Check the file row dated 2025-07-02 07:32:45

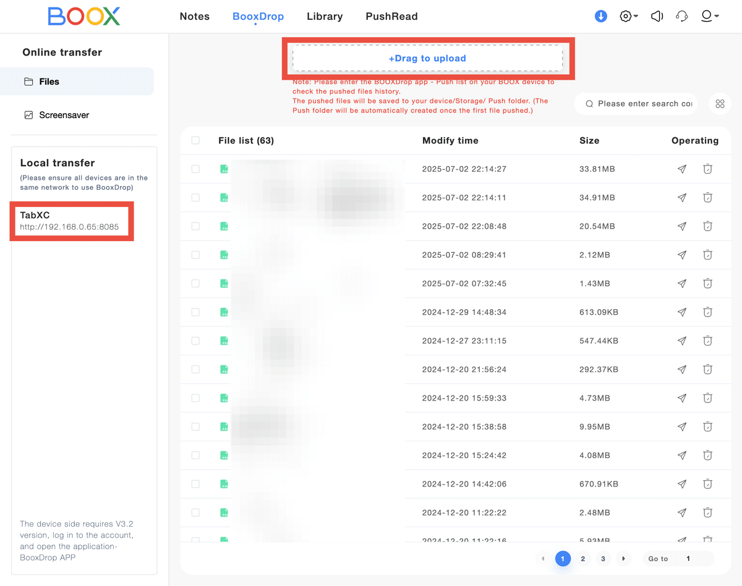pos(195,284)
